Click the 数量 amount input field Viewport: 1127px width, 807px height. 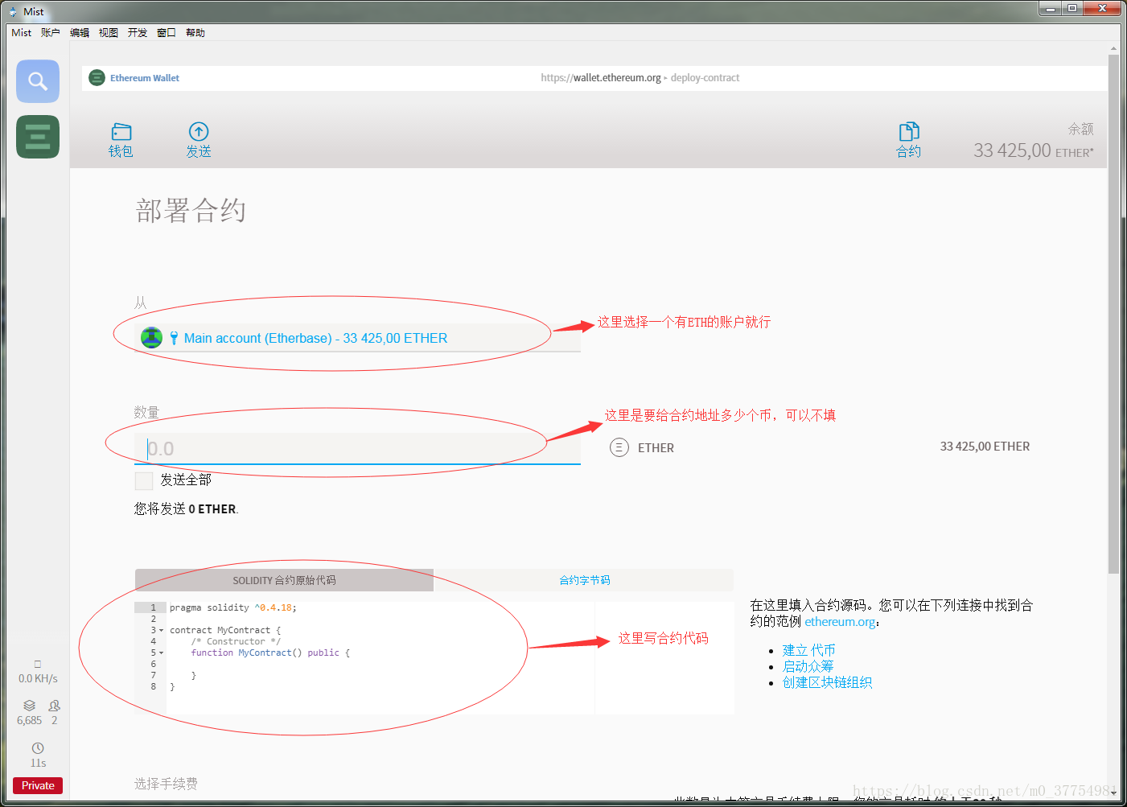tap(357, 449)
